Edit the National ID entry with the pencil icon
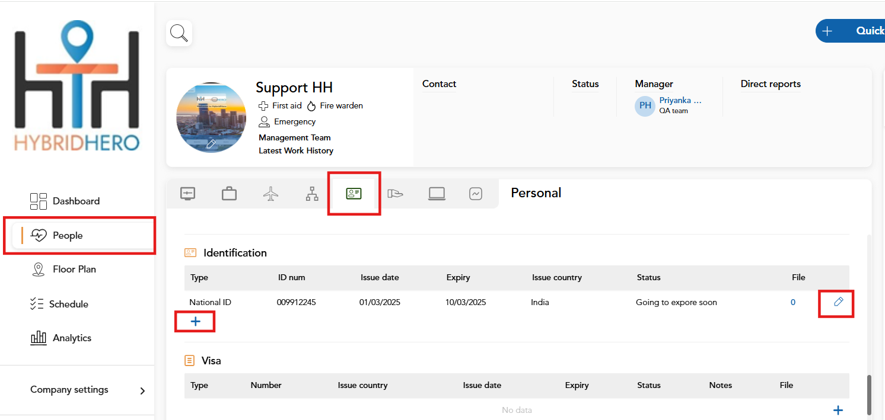 [837, 302]
